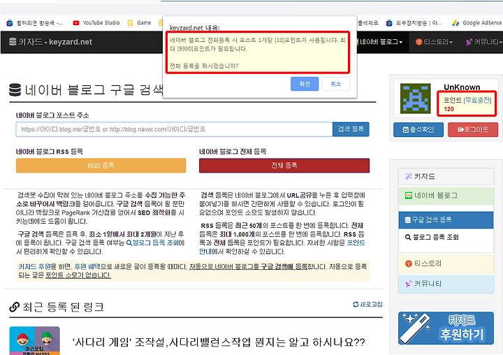
Task: Click the points value 120
Action: click(x=449, y=109)
